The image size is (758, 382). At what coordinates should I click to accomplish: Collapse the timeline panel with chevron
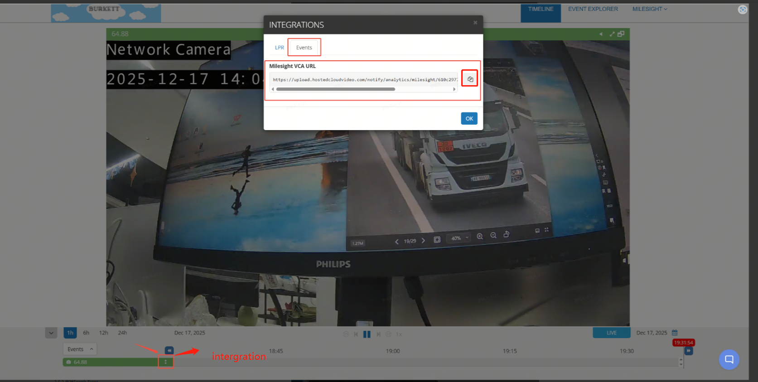coord(51,333)
